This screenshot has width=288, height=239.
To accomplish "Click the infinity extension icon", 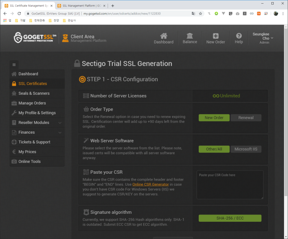I will (252, 13).
